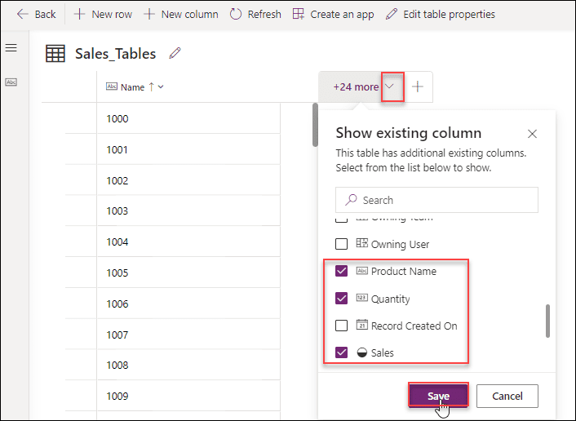Click Create an app
Image resolution: width=576 pixels, height=421 pixels.
pos(333,15)
